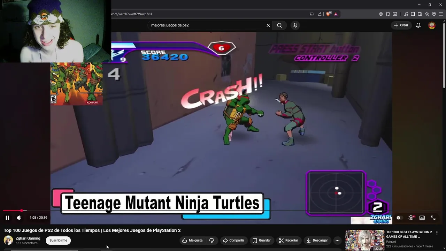Open the account avatar menu

[432, 25]
